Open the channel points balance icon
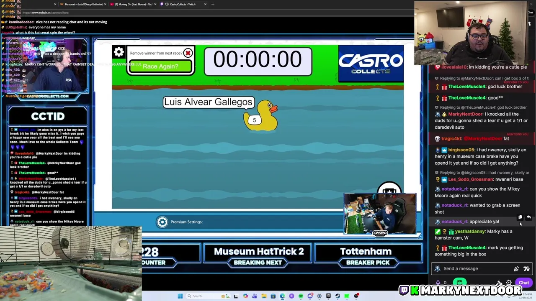The image size is (536, 301). pos(438,283)
